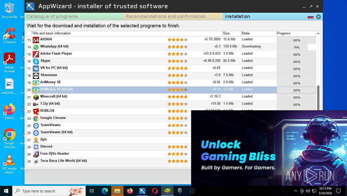
Task: Sort by the State column header
Action: 259,33
